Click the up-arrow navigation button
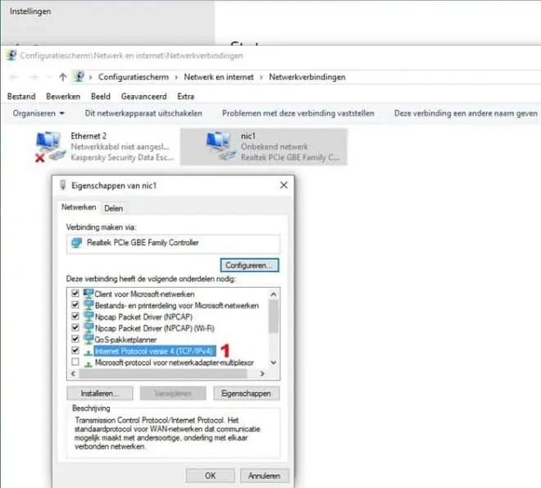The width and height of the screenshot is (541, 488). point(62,77)
